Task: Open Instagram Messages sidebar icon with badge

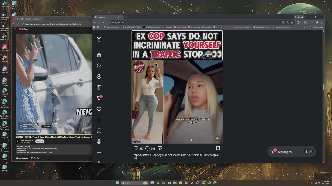Action: 99,98
